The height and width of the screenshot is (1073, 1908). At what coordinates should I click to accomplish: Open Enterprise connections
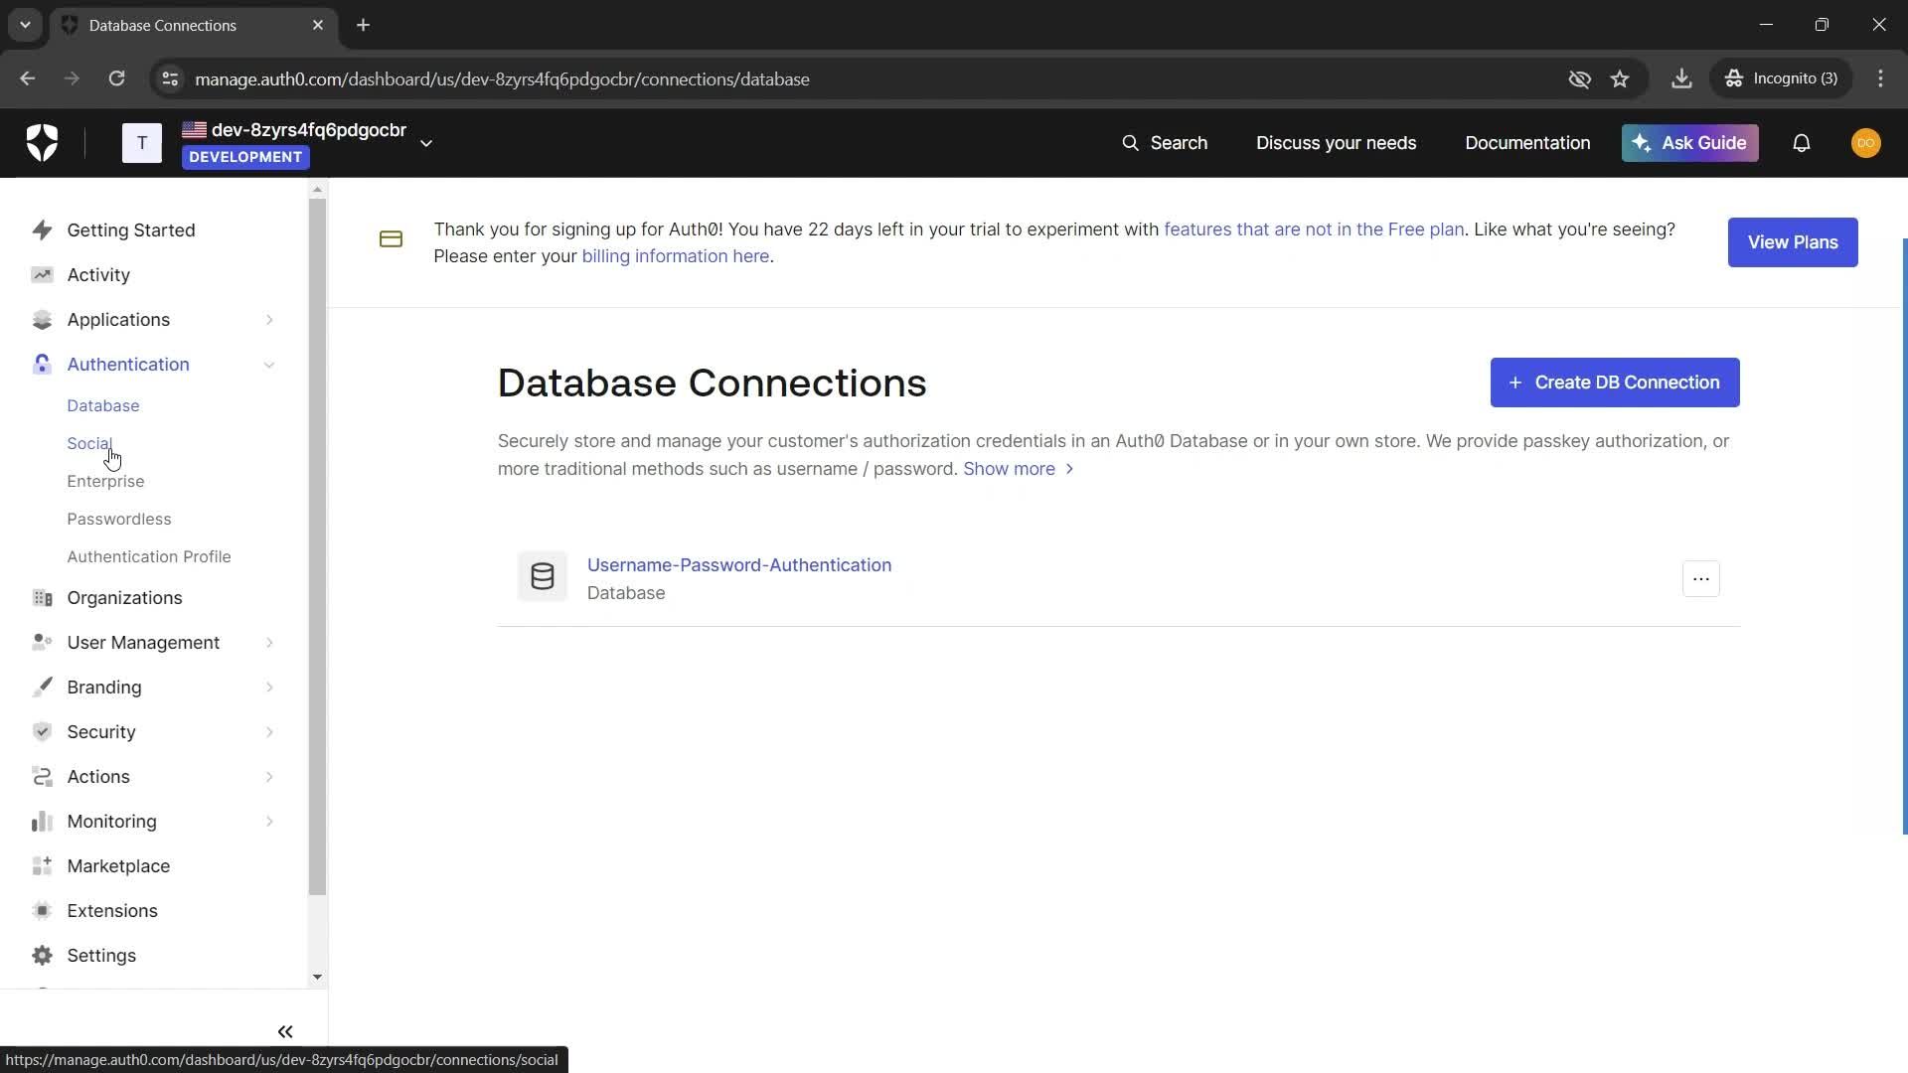(x=105, y=481)
